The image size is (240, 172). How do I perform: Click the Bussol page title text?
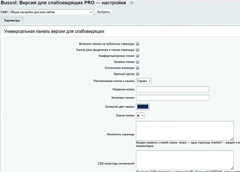(63, 3)
